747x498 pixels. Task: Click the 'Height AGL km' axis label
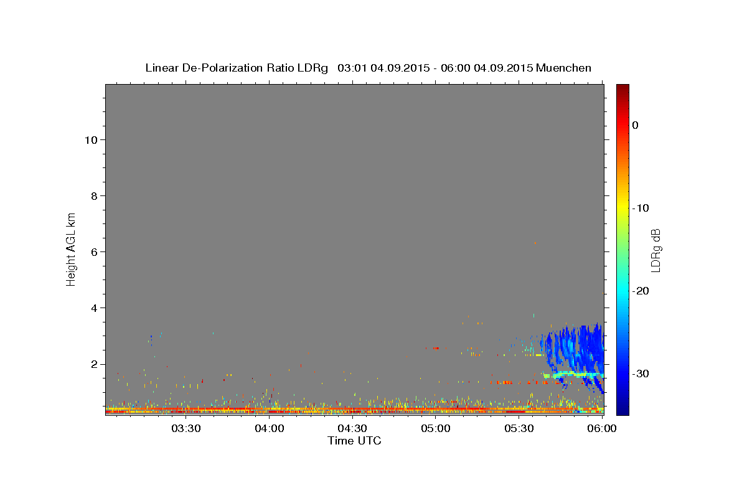point(71,248)
